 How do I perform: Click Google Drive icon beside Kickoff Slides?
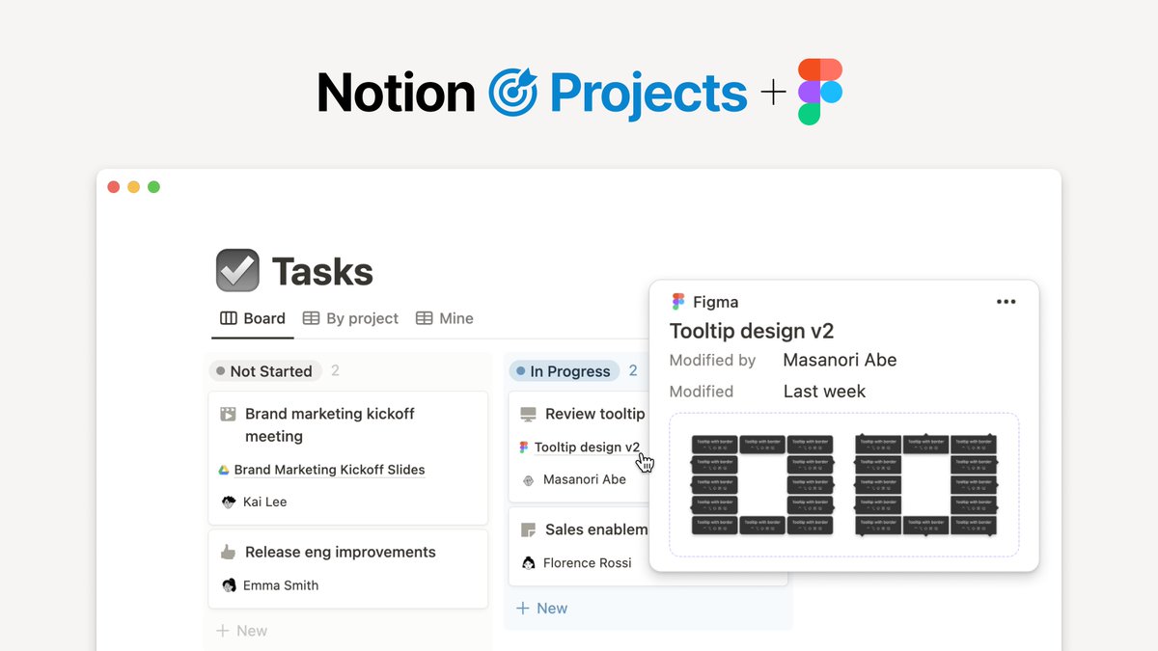[223, 470]
